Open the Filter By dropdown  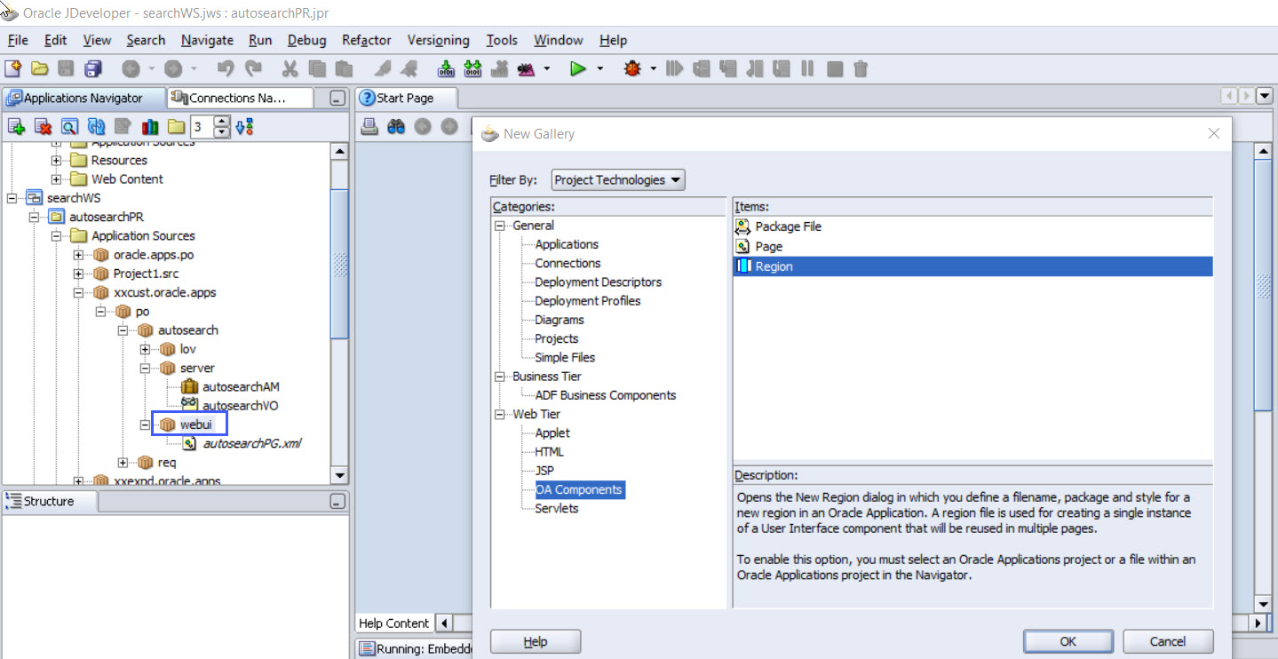(x=617, y=179)
